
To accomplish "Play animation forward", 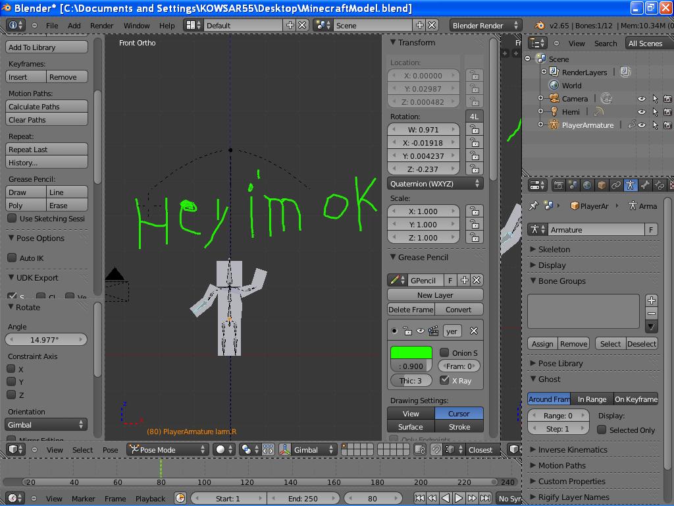I will point(459,498).
